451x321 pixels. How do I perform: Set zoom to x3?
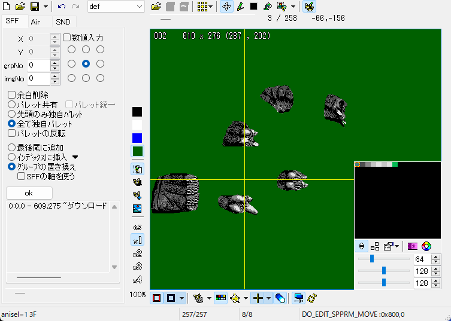(138, 267)
